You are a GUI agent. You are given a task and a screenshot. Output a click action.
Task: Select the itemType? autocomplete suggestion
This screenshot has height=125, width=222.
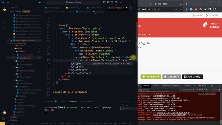102,70
